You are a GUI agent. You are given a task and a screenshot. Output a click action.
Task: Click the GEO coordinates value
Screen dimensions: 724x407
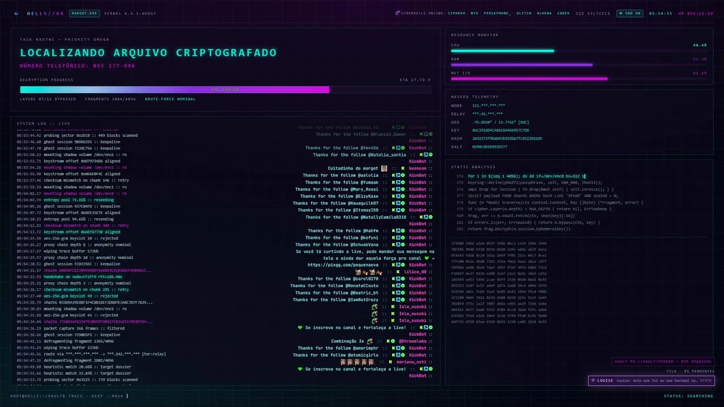tap(501, 122)
